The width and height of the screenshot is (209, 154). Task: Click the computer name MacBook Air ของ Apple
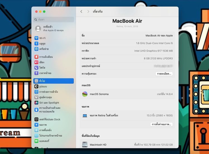[x=159, y=36]
